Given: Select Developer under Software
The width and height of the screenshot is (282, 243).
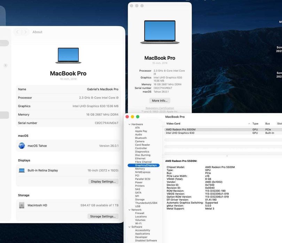Looking at the screenshot, I should [x=141, y=237].
